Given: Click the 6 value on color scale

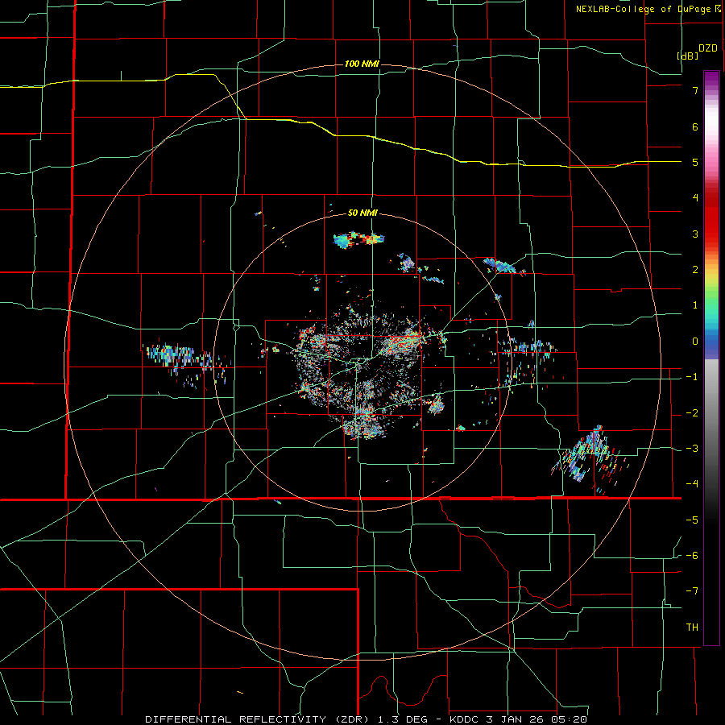Looking at the screenshot, I should [695, 126].
